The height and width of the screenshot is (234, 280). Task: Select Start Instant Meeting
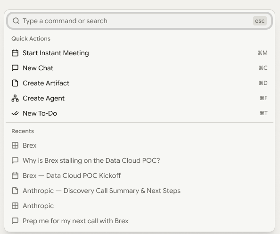tap(140, 53)
